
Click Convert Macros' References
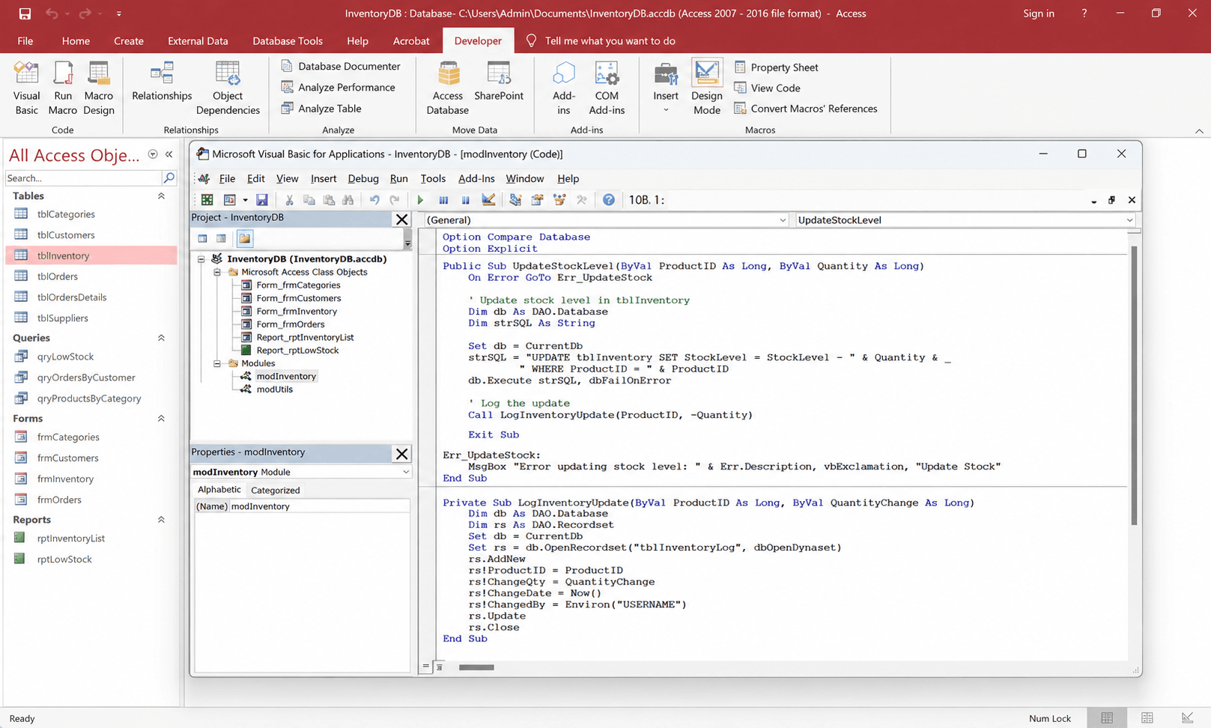(x=805, y=109)
